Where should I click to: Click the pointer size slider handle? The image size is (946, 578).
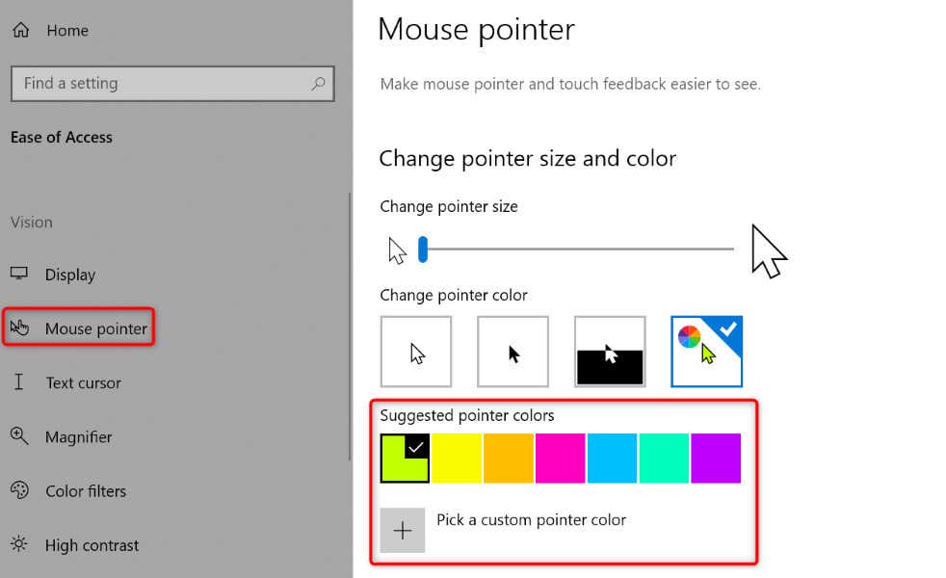click(421, 249)
